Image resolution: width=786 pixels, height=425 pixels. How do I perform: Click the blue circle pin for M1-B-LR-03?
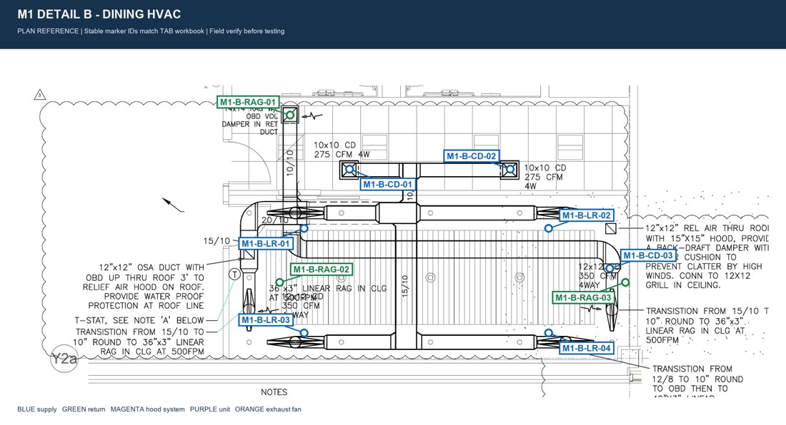click(304, 332)
